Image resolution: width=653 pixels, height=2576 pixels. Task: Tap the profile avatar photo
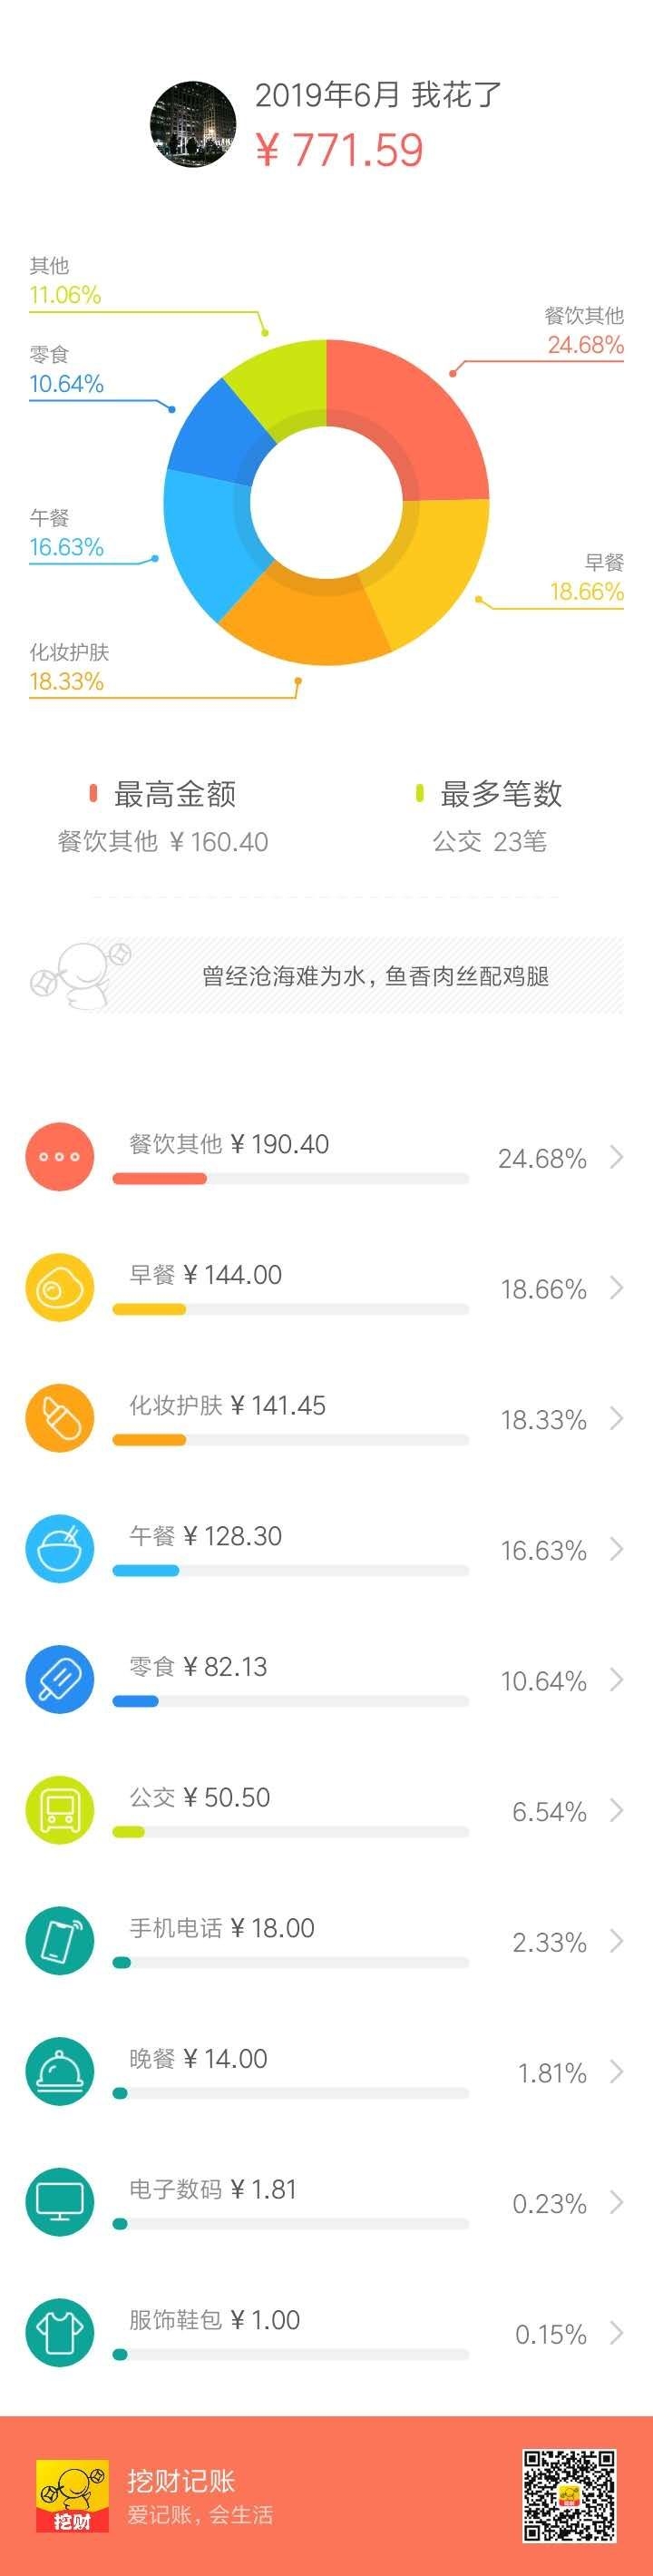[193, 123]
